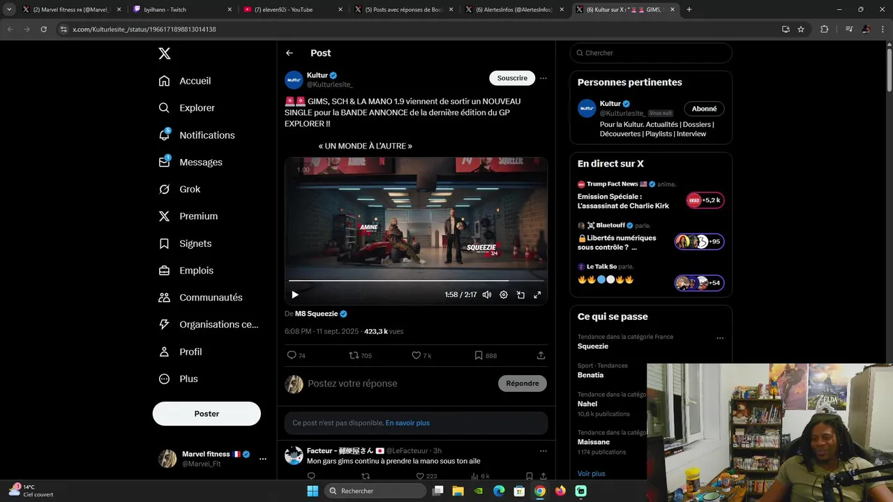Open the Trump Fact News live broadcast

click(x=651, y=195)
